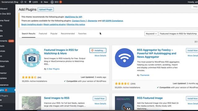The image size is (198, 111).
Task: Open the Themeisle author link
Action: click(144, 75)
